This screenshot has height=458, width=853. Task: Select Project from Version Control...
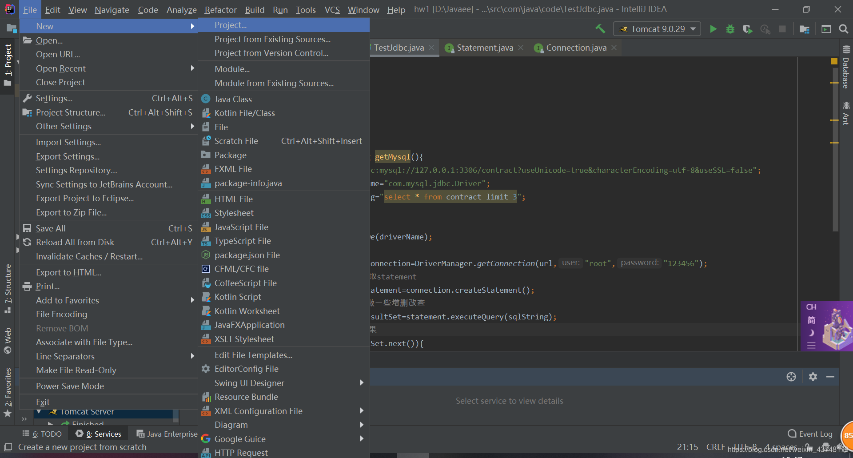tap(283, 53)
